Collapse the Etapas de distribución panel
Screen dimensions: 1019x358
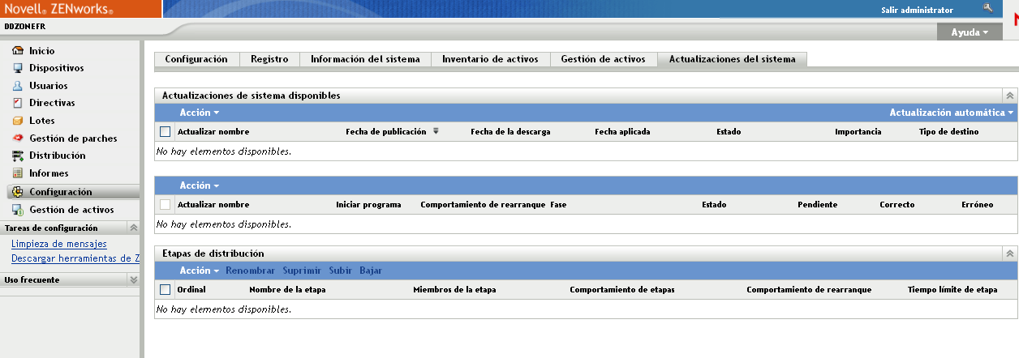pos(1010,254)
